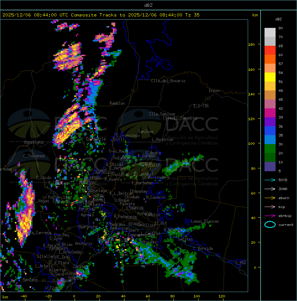Click the Potrerillos label

pyautogui.click(x=60, y=197)
